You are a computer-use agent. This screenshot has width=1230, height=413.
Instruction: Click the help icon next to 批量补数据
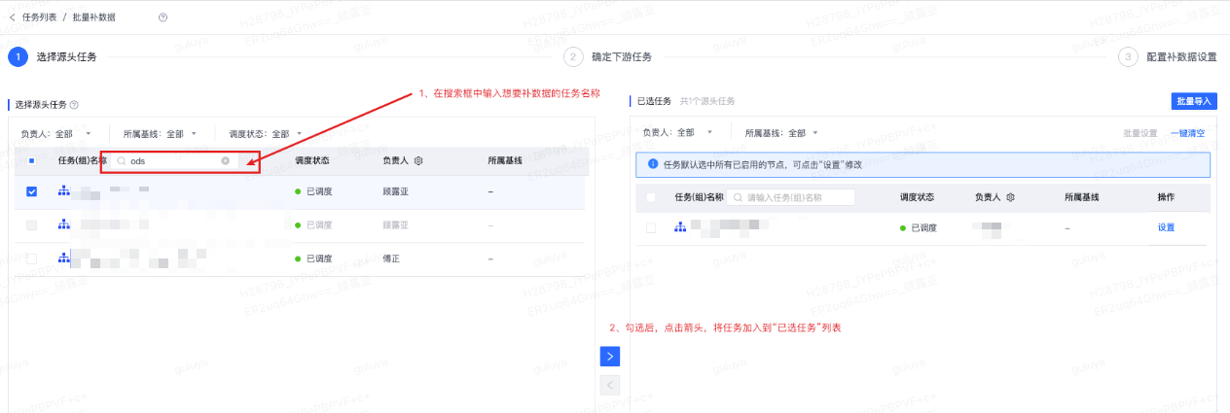(x=163, y=17)
